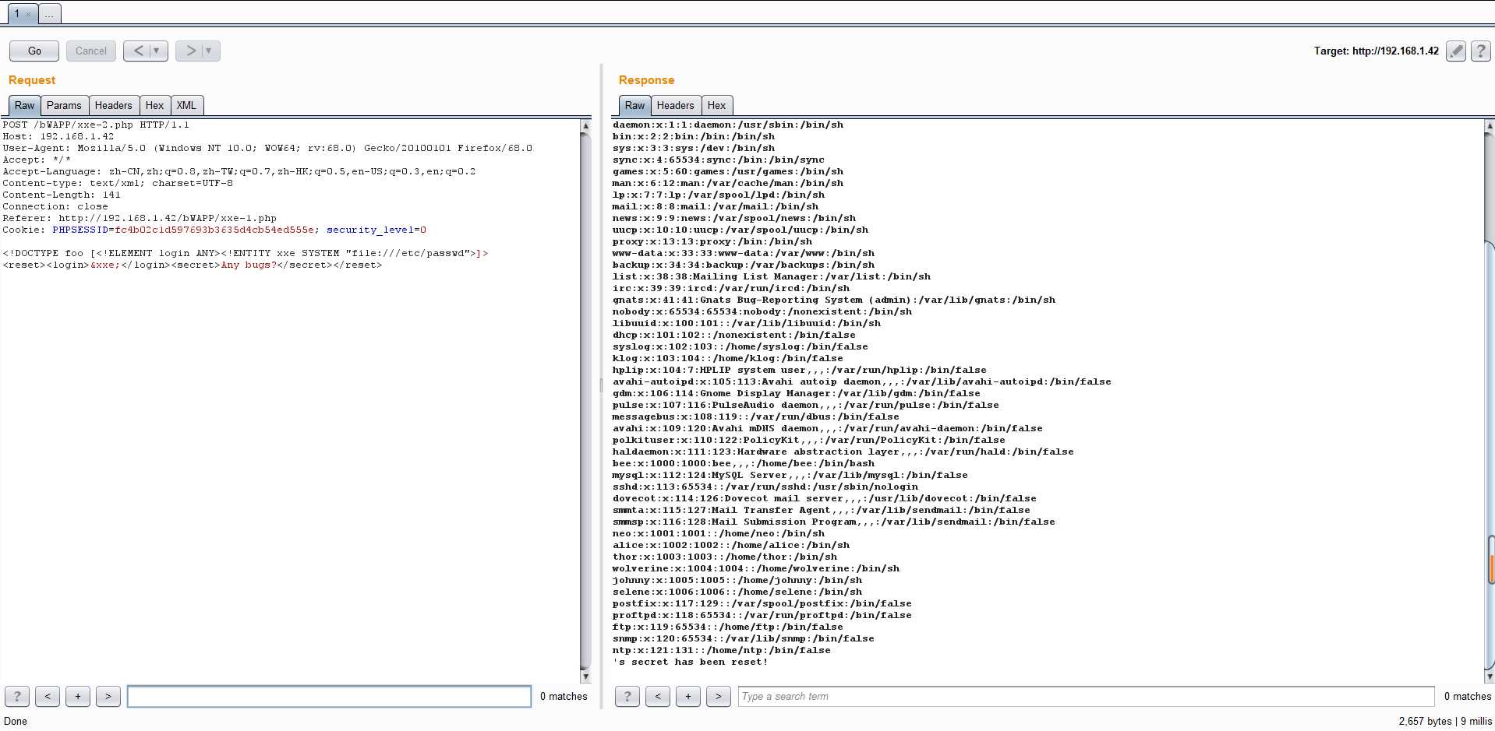
Task: Go forward to next request in history
Action: point(190,51)
